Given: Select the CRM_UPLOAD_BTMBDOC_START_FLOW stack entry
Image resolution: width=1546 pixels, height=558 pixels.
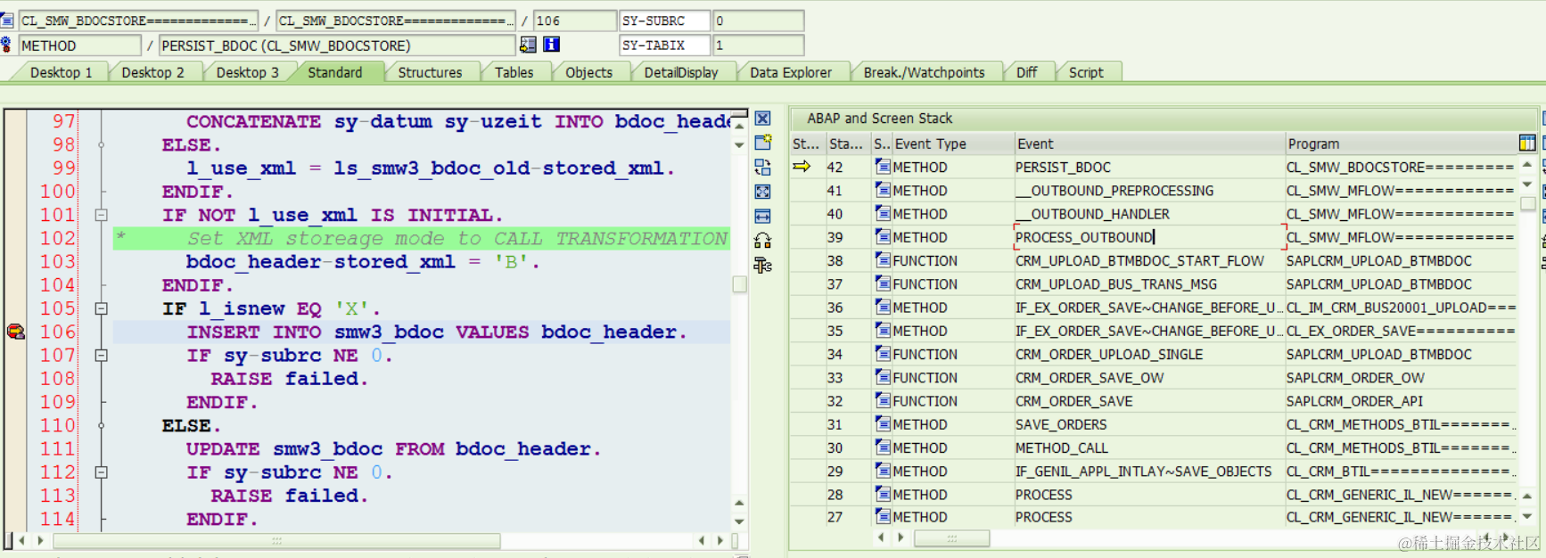Looking at the screenshot, I should pyautogui.click(x=1149, y=261).
